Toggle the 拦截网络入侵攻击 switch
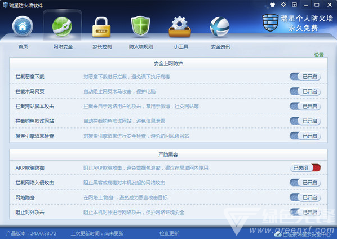 click(x=305, y=183)
